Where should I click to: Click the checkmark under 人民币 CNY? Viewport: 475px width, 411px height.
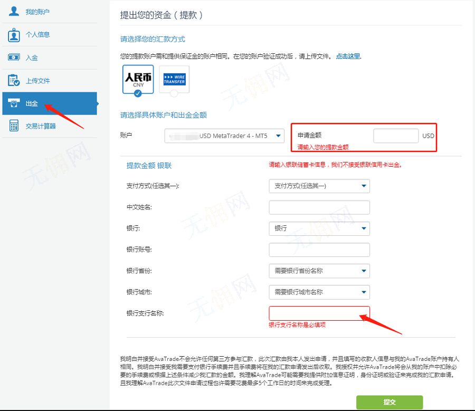click(x=138, y=93)
